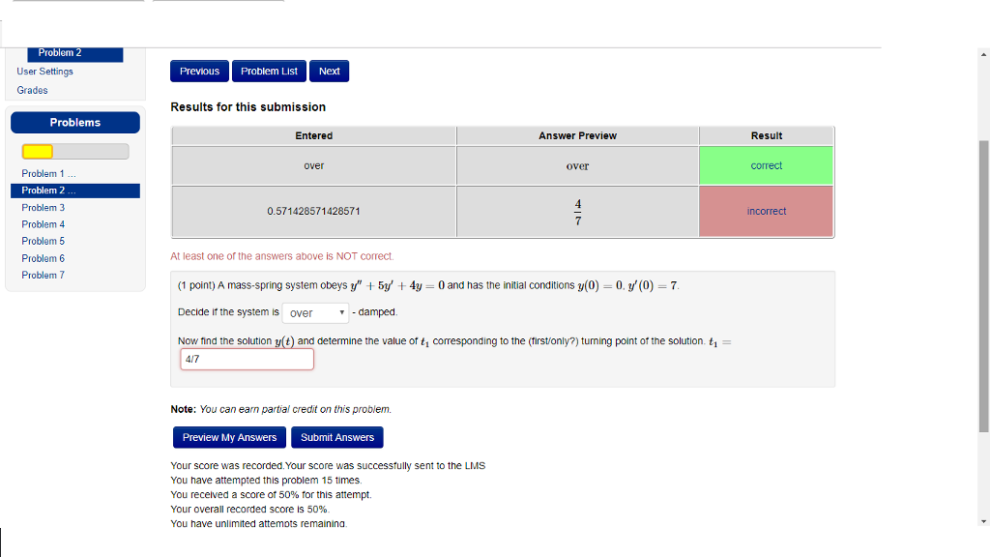Open the User Settings page
The image size is (990, 557).
pos(44,71)
